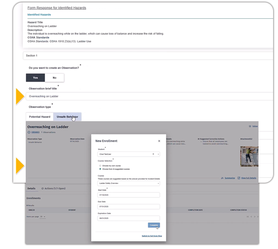This screenshot has width=278, height=249.
Task: Click the observation ID icon beside OBS6603
Action: coord(29,132)
